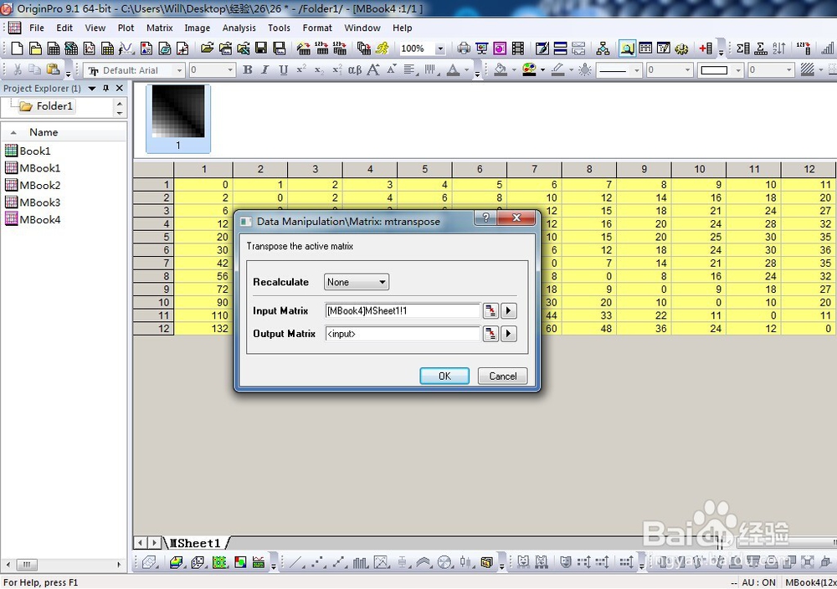Open the Window menu

click(x=362, y=28)
